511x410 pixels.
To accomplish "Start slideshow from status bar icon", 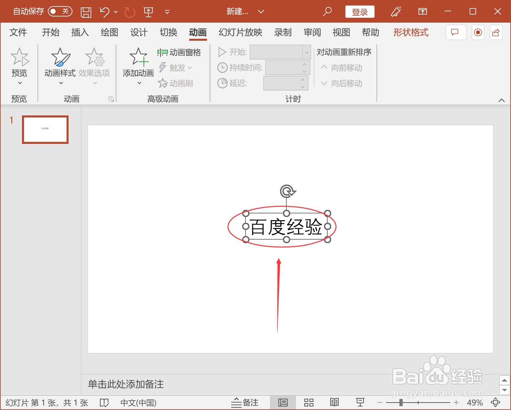I will (x=360, y=403).
